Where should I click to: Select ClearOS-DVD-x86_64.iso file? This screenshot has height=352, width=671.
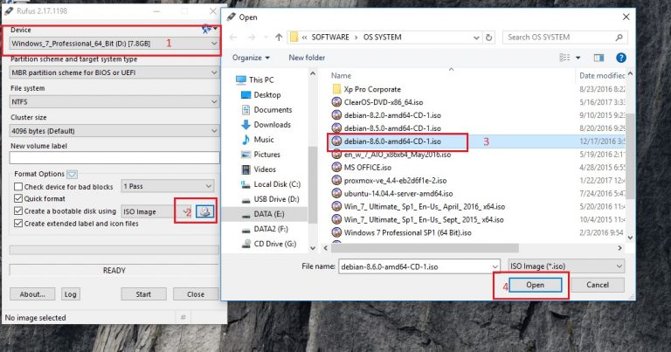[x=377, y=102]
